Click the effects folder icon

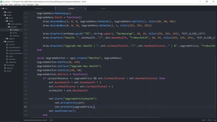point(7,18)
